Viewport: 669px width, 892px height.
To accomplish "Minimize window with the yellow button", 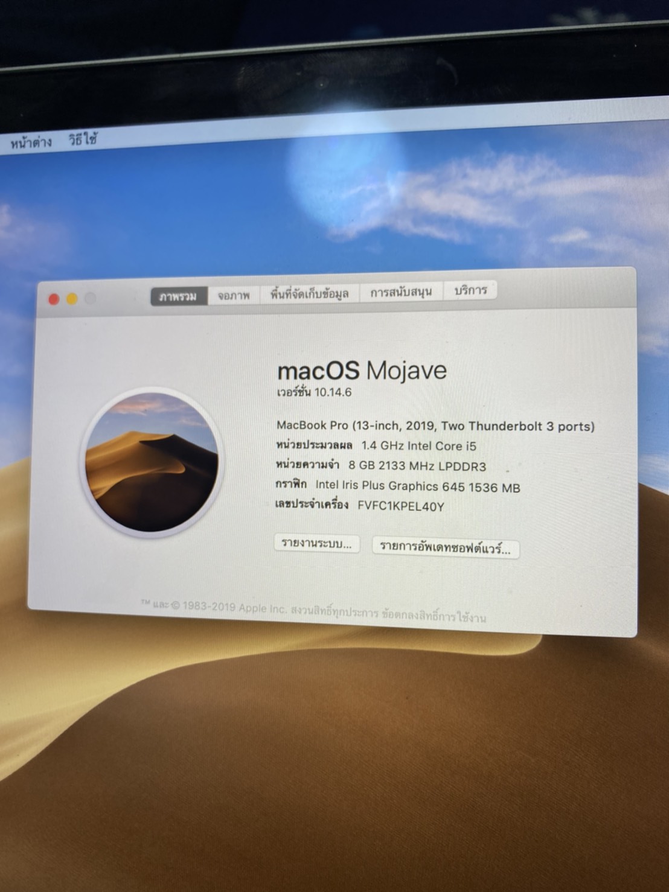I will (72, 299).
